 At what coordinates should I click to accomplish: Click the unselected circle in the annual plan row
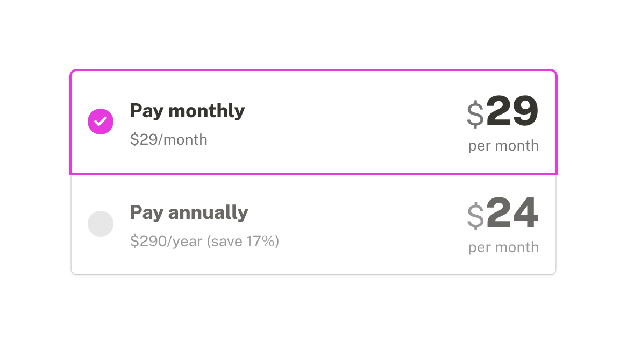click(x=101, y=224)
